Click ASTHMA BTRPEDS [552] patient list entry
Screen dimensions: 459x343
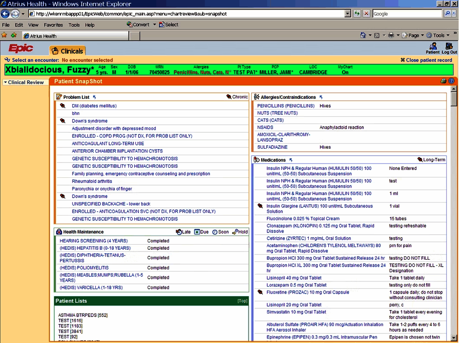(x=83, y=315)
